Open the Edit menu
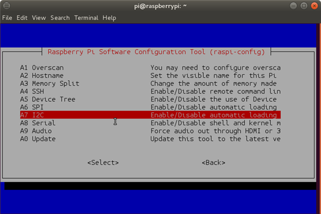This screenshot has width=321, height=214. [x=22, y=18]
